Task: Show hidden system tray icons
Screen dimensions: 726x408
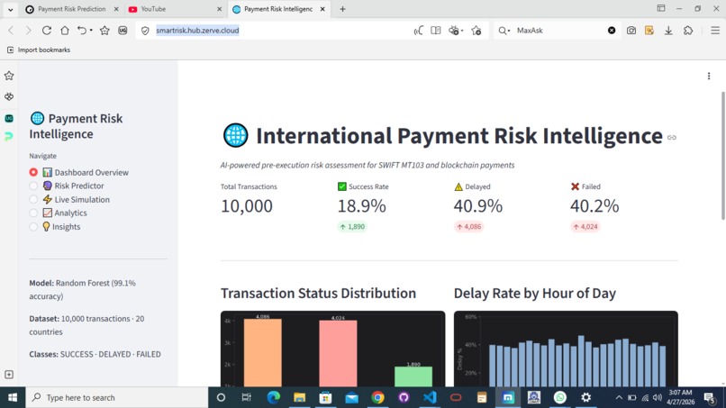Action: click(619, 398)
